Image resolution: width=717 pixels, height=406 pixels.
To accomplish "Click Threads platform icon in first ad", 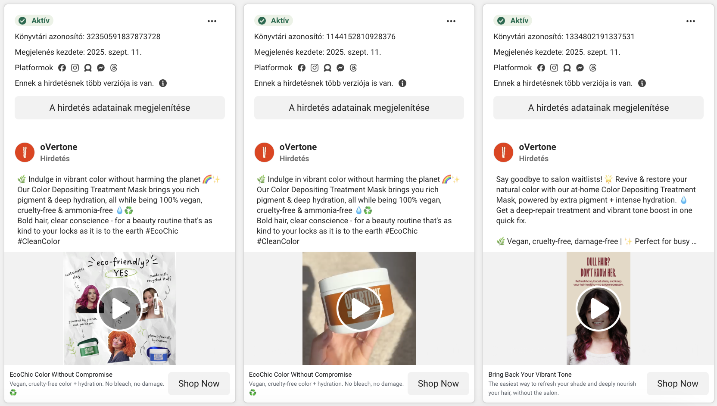I will (114, 68).
